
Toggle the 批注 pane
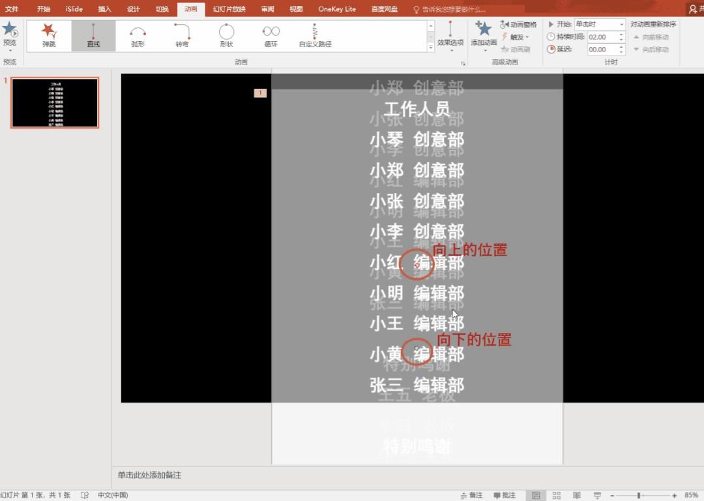(x=505, y=494)
